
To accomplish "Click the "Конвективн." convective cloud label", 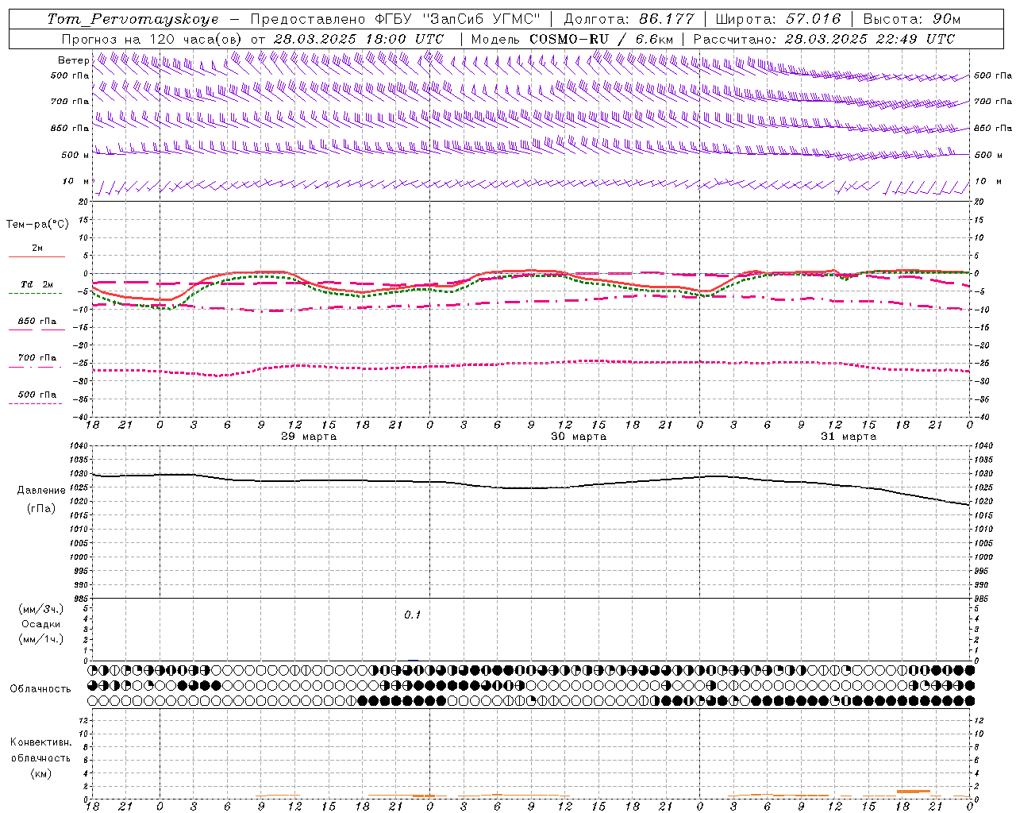I will coord(41,742).
